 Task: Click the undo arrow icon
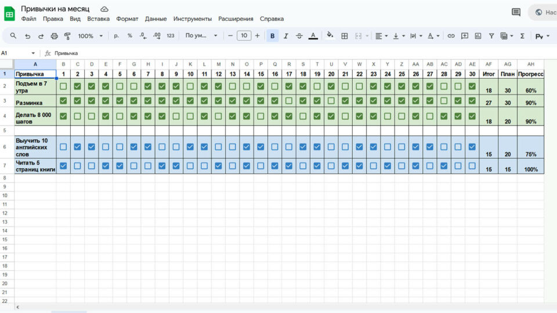point(27,36)
